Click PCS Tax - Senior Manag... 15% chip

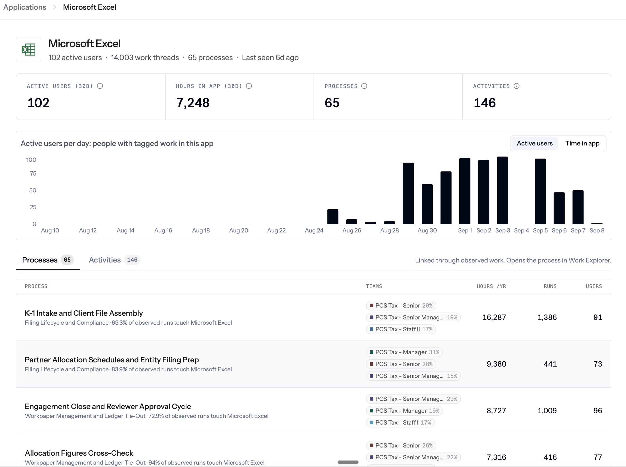[x=413, y=376]
